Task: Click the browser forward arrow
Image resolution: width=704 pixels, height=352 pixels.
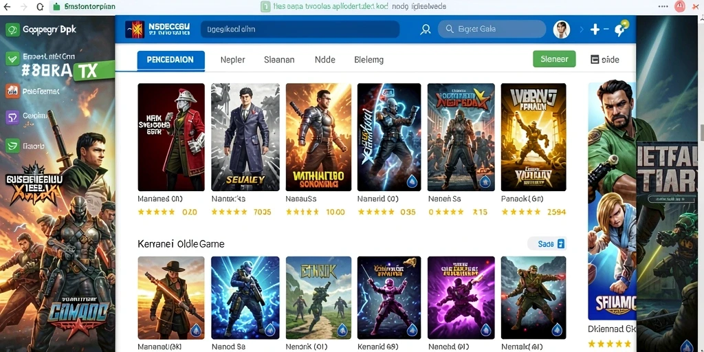Action: coord(23,7)
